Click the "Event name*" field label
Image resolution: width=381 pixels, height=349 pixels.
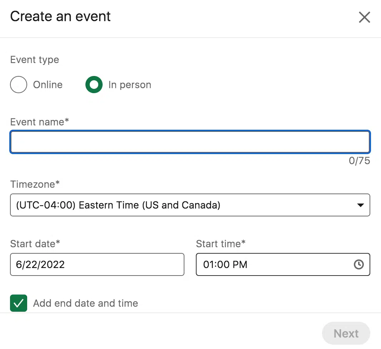coord(39,122)
